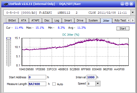The width and height of the screenshot is (137, 93).
Task: Click the LtnFlash chip icon in title bar
Action: pos(6,4)
